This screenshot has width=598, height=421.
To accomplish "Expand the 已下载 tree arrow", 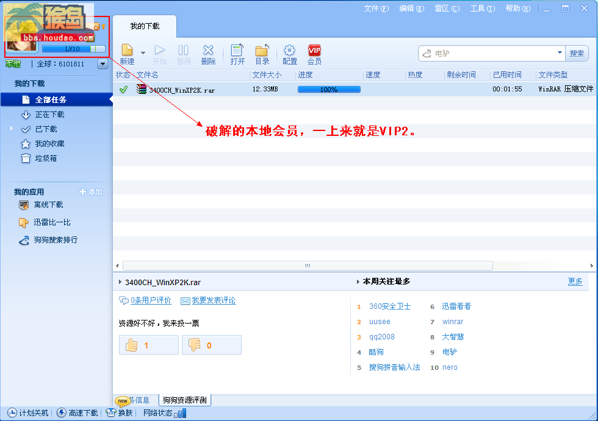I will tap(12, 129).
